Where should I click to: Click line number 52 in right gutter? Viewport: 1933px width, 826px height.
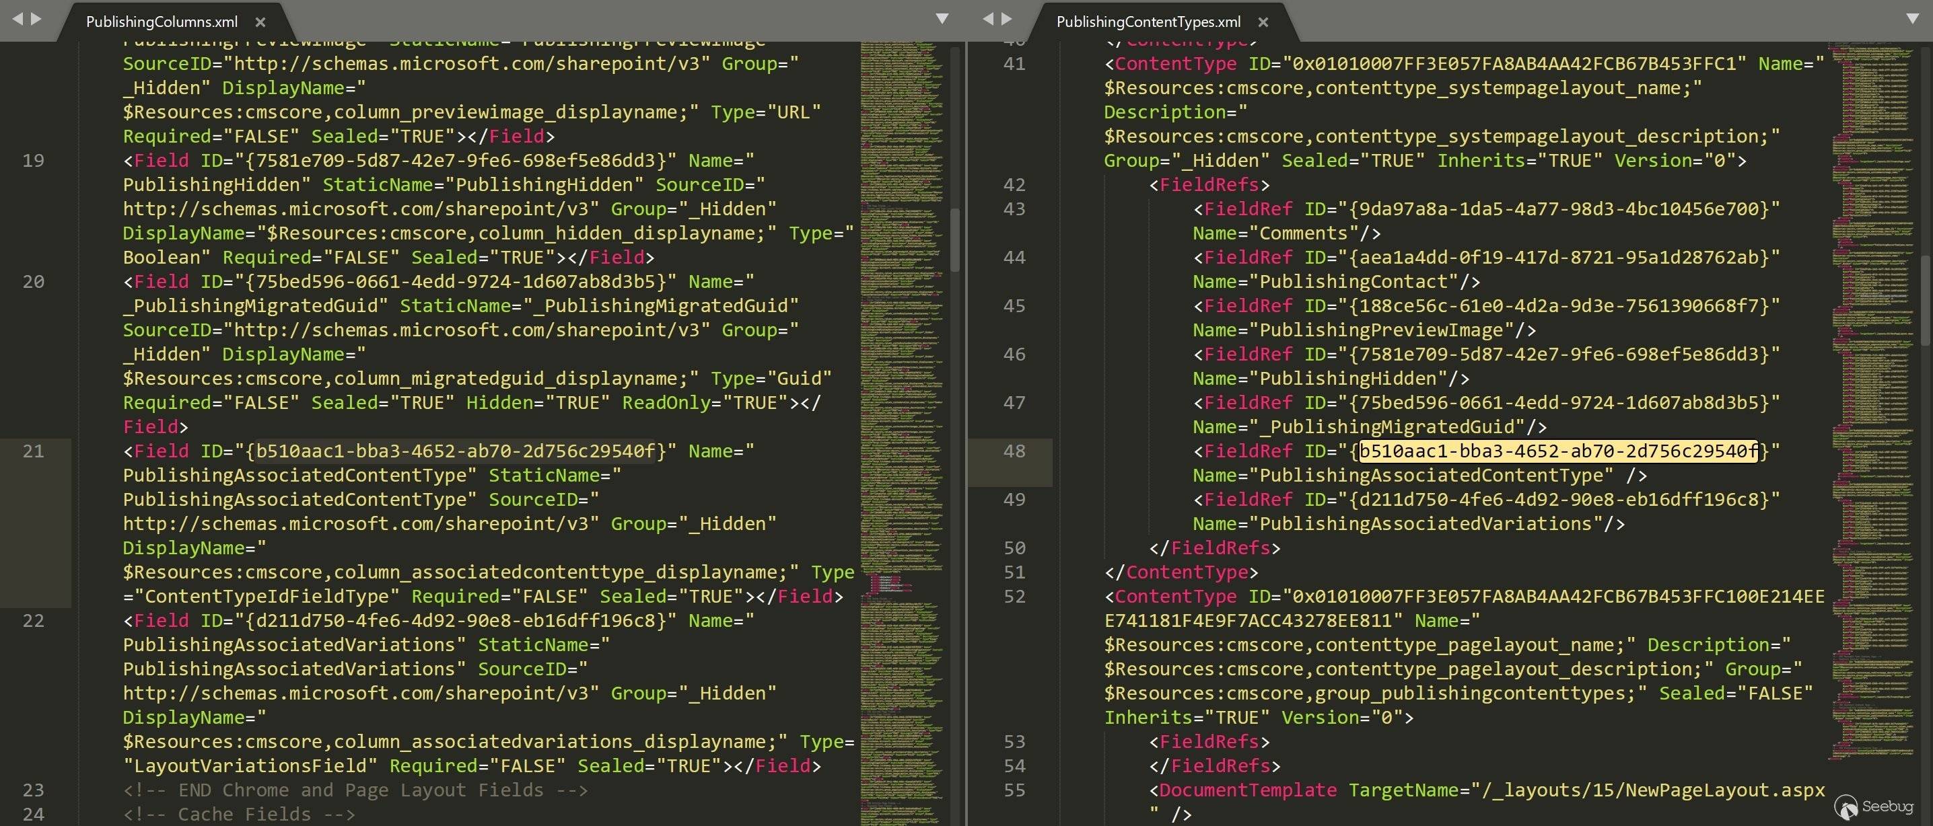(x=1014, y=597)
